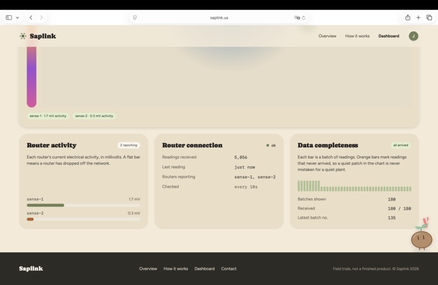Open the footer Dashboard link
The width and height of the screenshot is (438, 285).
(x=204, y=269)
